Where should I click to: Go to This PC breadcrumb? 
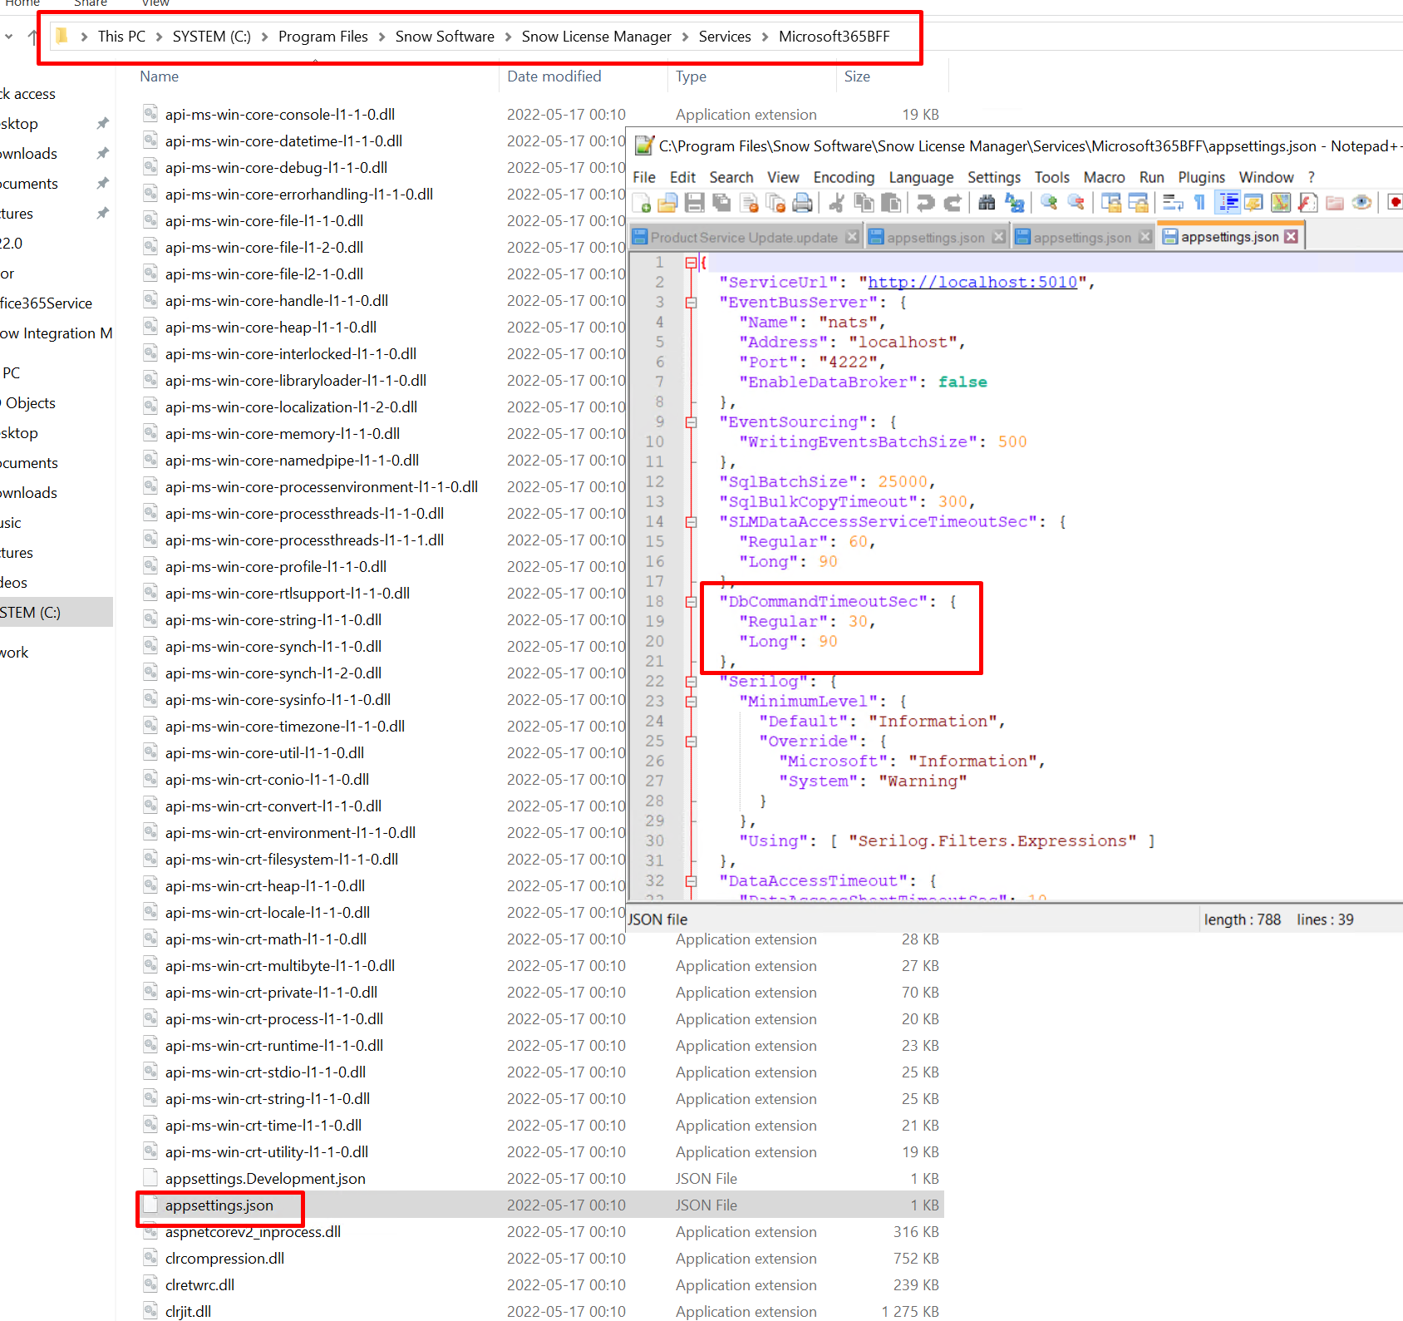pos(121,37)
